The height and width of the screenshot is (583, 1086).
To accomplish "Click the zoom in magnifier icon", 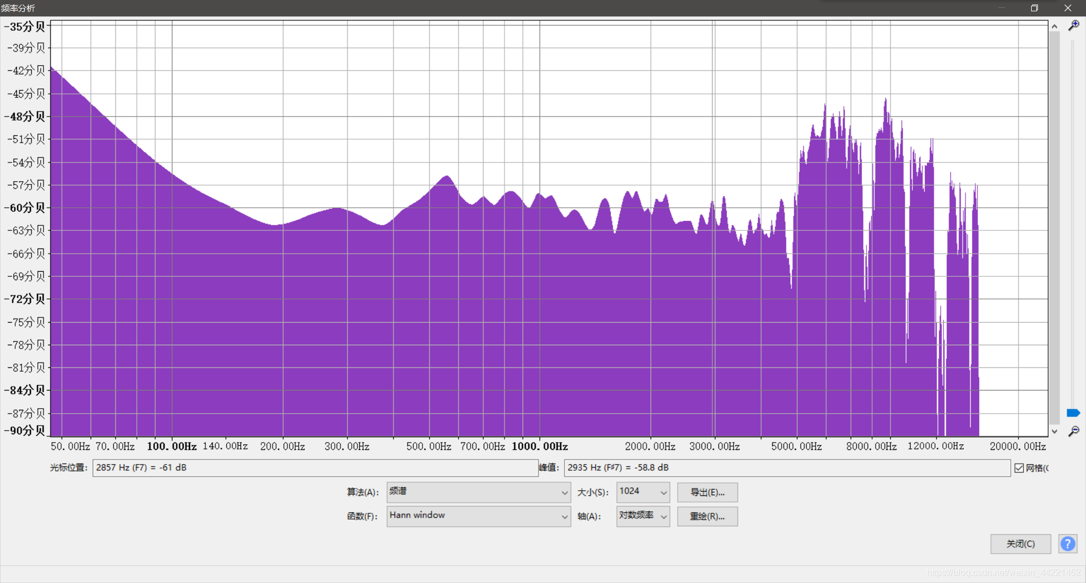I will (x=1073, y=25).
